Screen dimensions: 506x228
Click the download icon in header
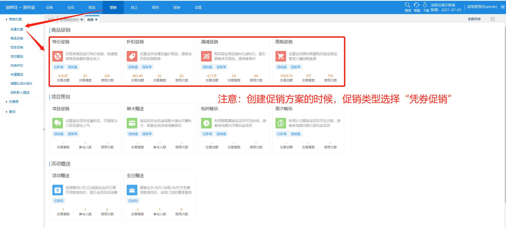point(425,5)
